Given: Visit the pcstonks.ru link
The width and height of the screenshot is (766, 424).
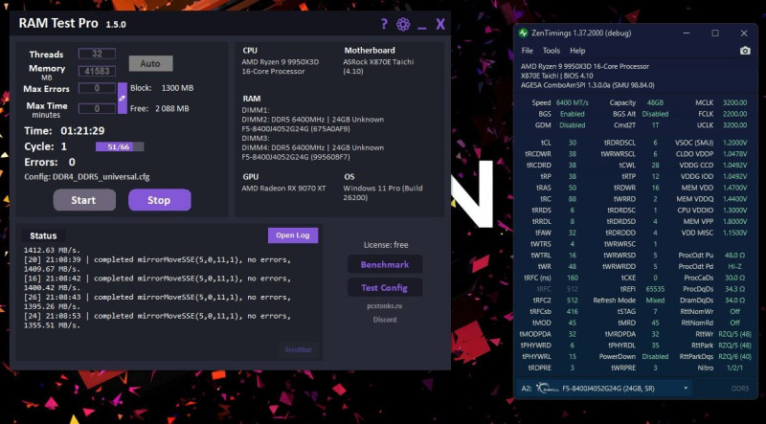Looking at the screenshot, I should [x=385, y=305].
